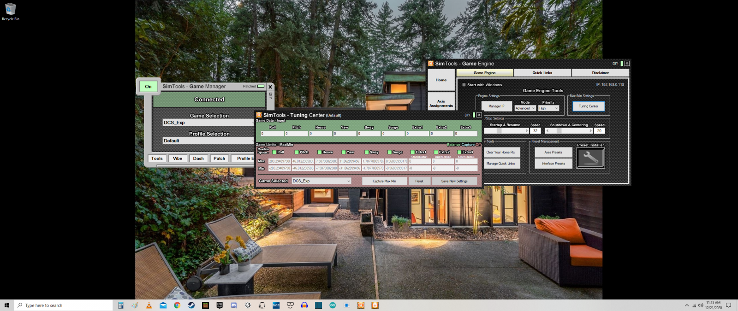The height and width of the screenshot is (311, 738).
Task: Open Discord from the taskbar
Action: 233,305
